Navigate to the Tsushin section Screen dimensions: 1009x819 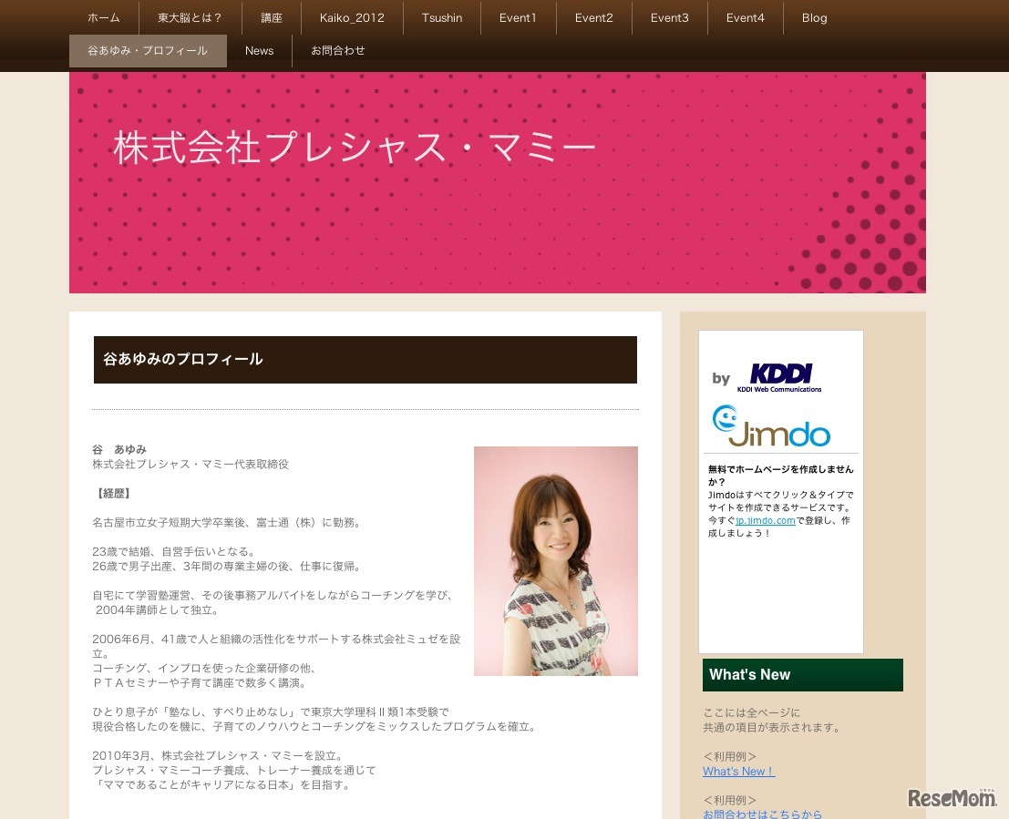coord(442,17)
